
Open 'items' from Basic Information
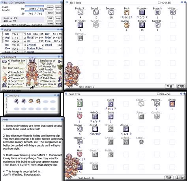pyautogui.click(x=50, y=13)
